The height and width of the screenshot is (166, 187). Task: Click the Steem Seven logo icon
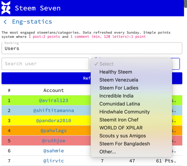pyautogui.click(x=6, y=8)
